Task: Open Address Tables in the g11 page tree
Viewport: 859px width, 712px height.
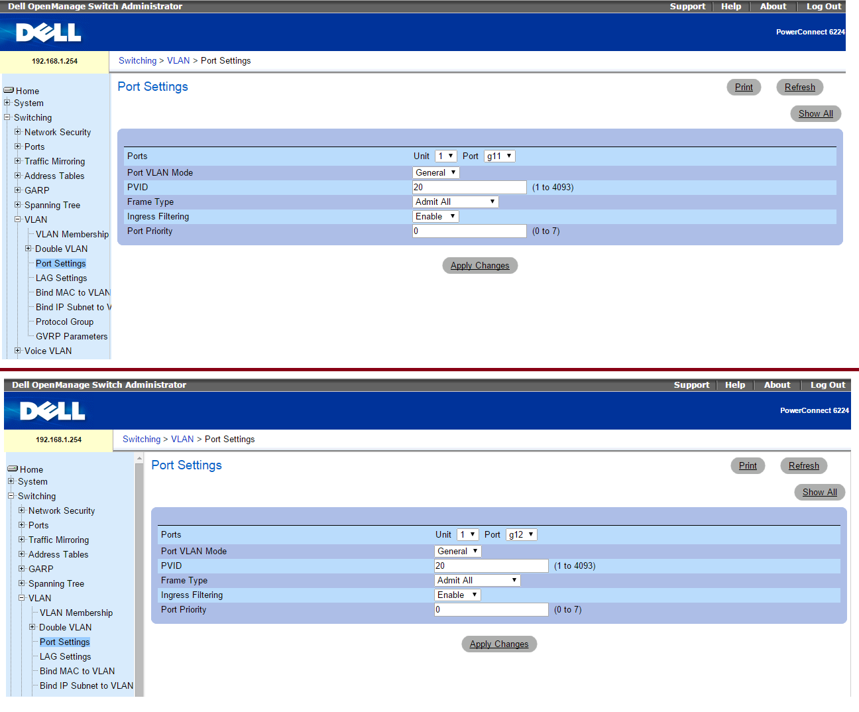Action: point(54,176)
